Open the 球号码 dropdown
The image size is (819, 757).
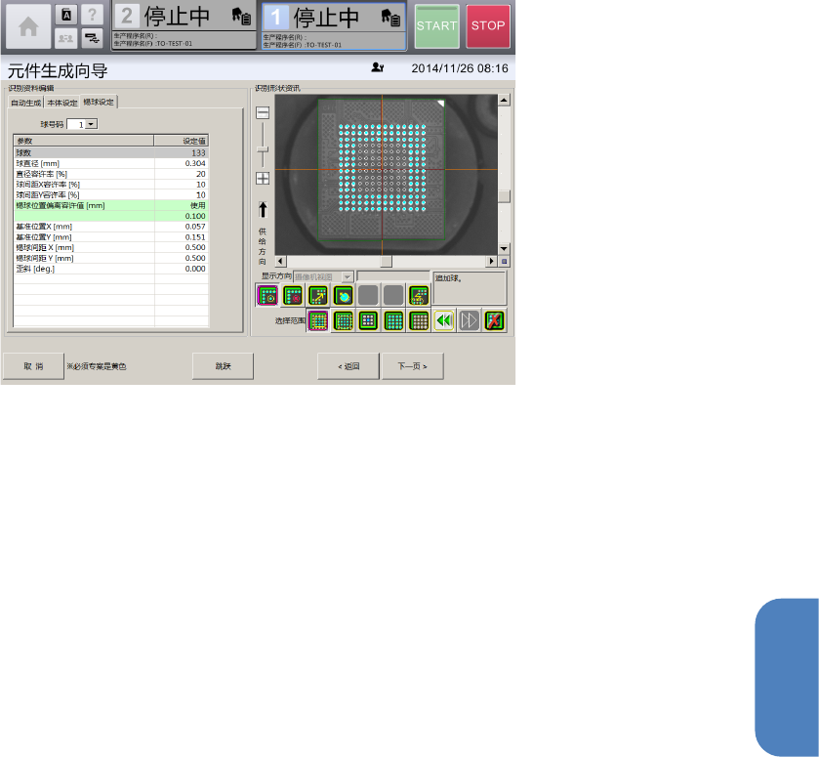click(x=92, y=124)
